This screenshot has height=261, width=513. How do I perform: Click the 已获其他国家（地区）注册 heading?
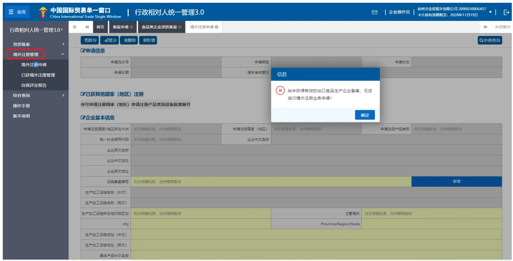tap(112, 94)
